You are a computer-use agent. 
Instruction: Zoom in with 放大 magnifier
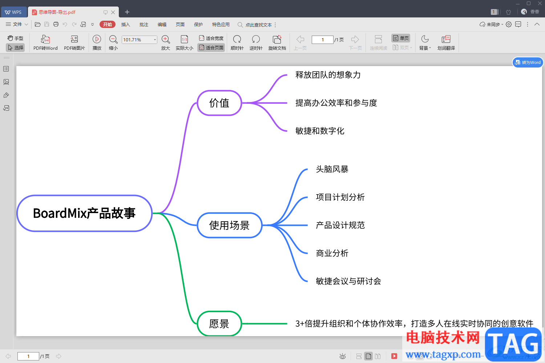[166, 43]
